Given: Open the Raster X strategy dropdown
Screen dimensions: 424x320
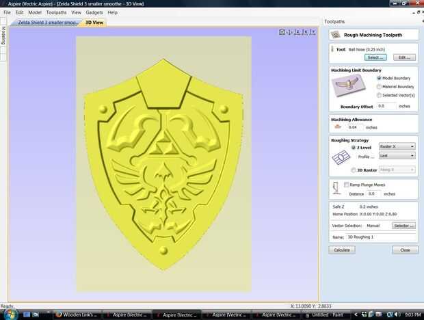Looking at the screenshot, I should (x=397, y=146).
